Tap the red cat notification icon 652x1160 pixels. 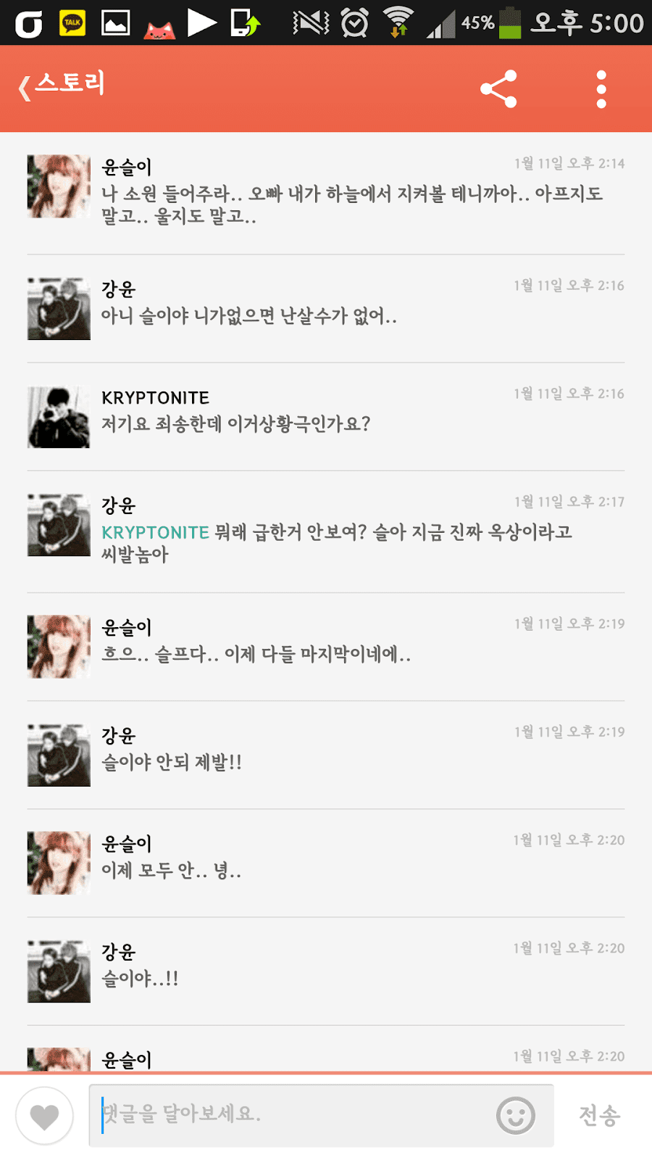[x=159, y=28]
